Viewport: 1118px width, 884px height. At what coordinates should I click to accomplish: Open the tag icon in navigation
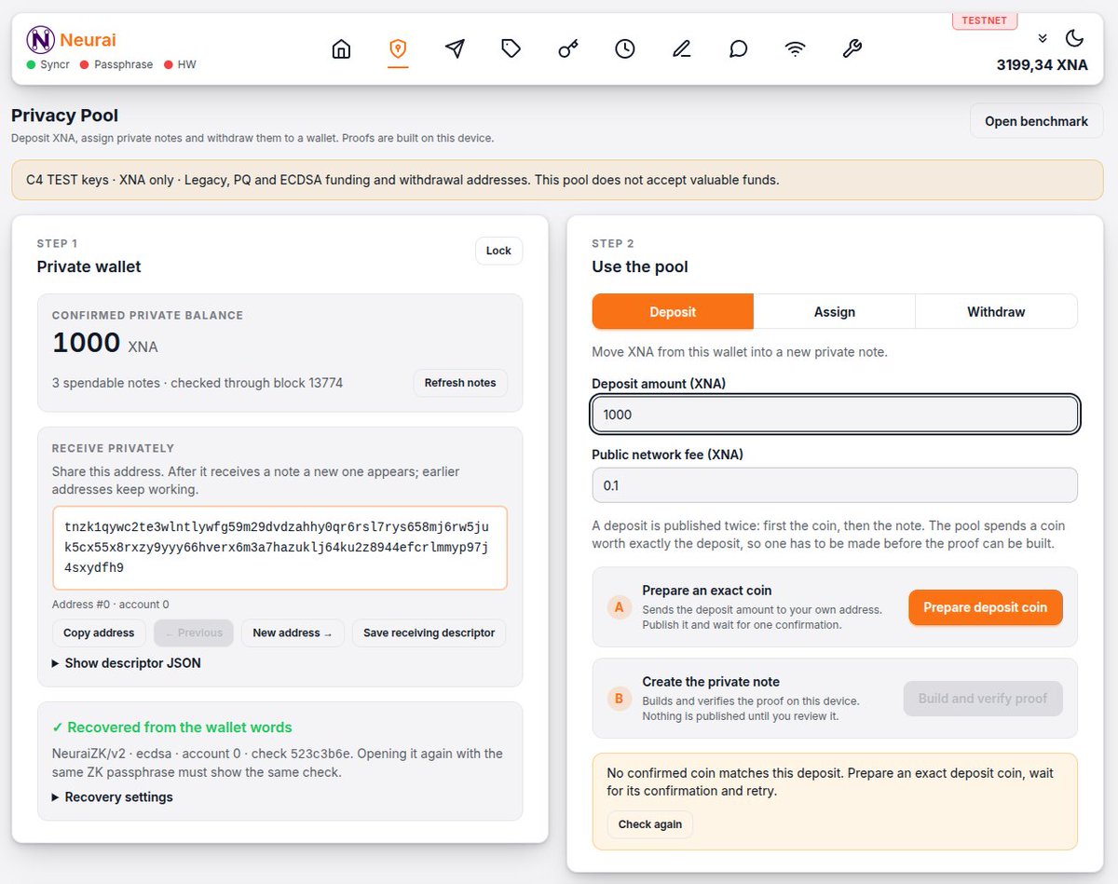pos(511,49)
